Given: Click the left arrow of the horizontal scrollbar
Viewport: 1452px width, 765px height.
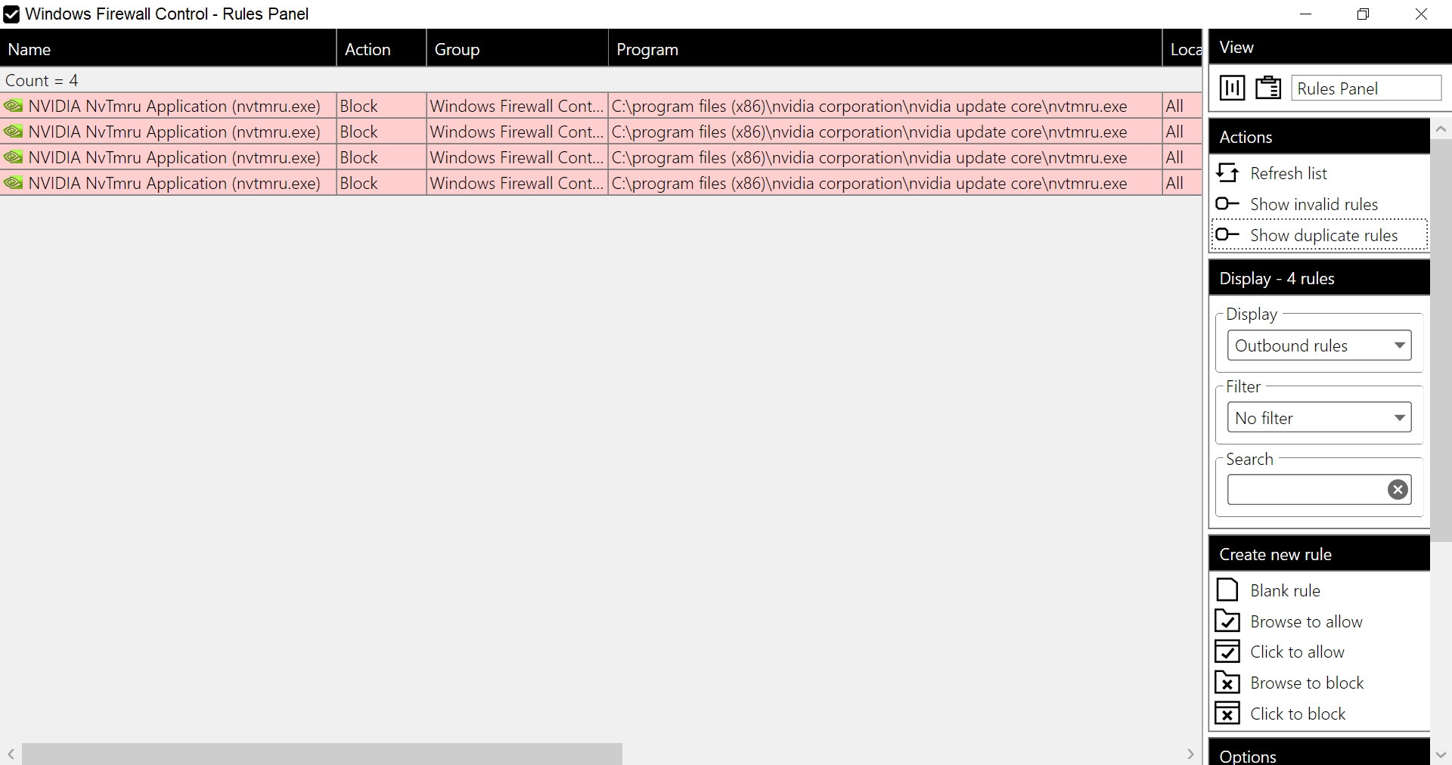Looking at the screenshot, I should (x=11, y=754).
